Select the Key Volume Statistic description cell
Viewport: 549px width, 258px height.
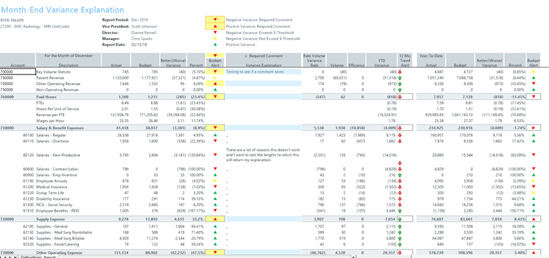click(x=69, y=72)
